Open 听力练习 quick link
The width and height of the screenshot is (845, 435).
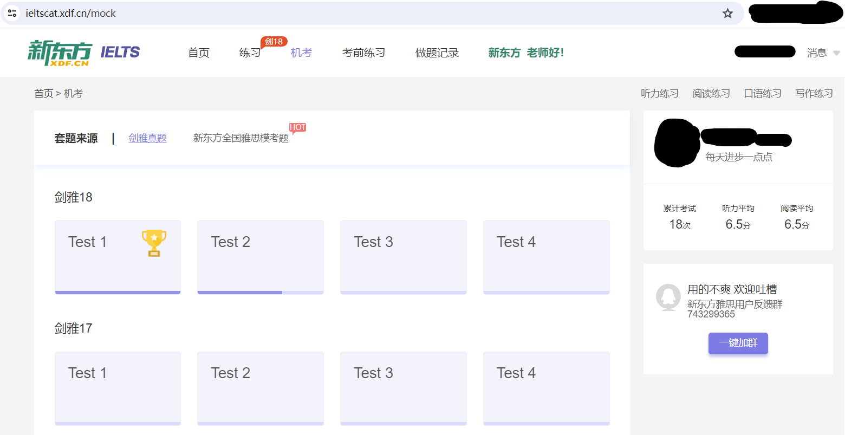pos(660,94)
